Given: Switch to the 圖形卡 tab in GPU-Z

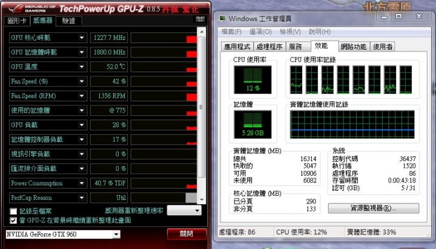Looking at the screenshot, I should (x=17, y=21).
